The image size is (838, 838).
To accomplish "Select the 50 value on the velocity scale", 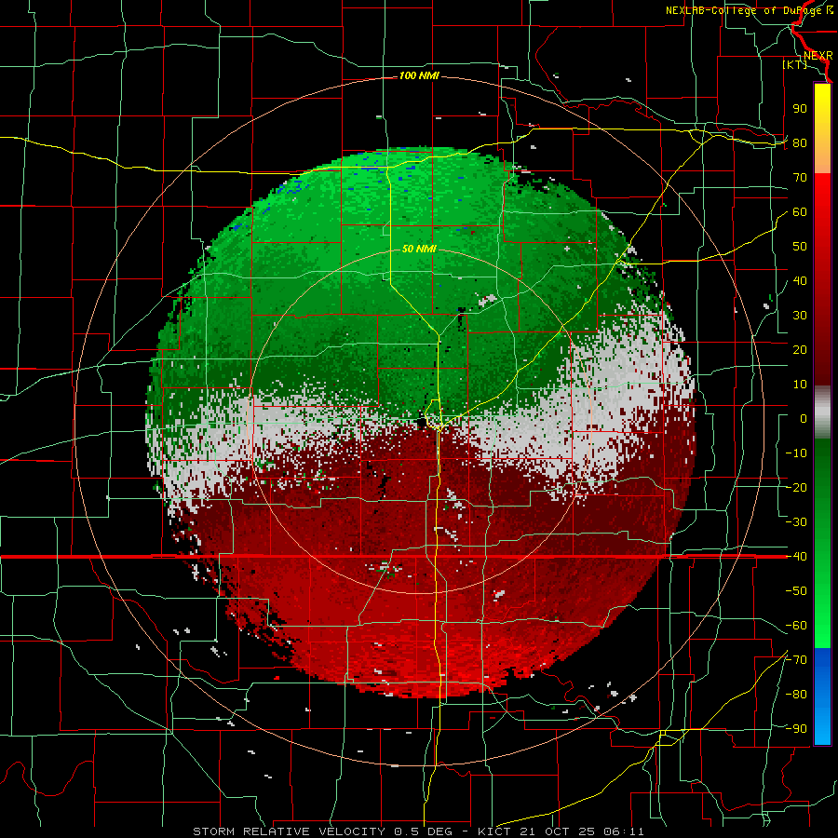I will tap(800, 247).
